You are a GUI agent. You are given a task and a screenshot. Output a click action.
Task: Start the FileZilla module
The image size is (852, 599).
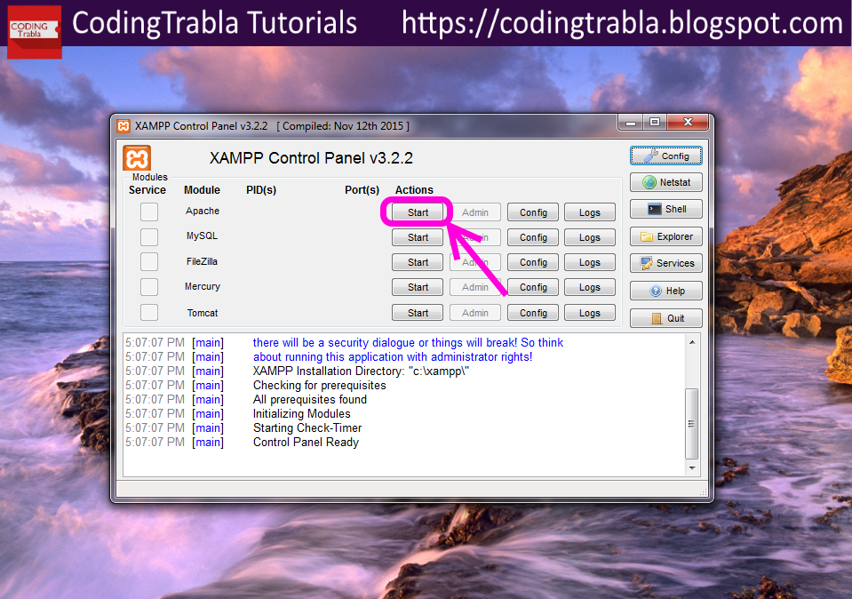coord(418,262)
